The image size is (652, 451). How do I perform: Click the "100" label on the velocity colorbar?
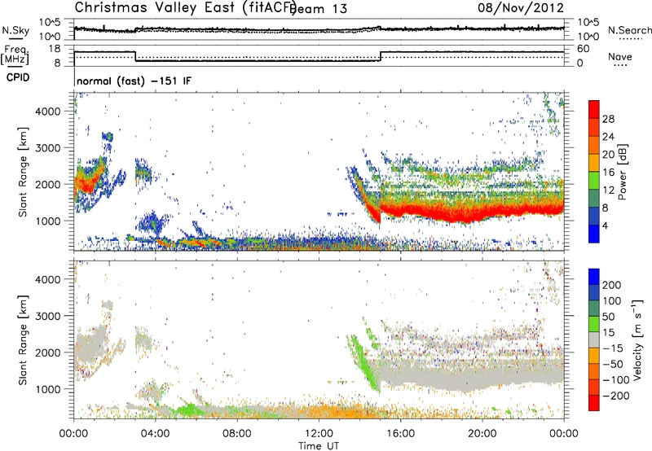pyautogui.click(x=612, y=300)
